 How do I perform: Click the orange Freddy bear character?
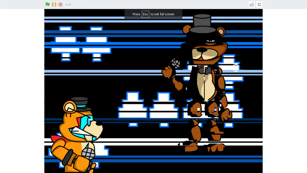[77, 135]
